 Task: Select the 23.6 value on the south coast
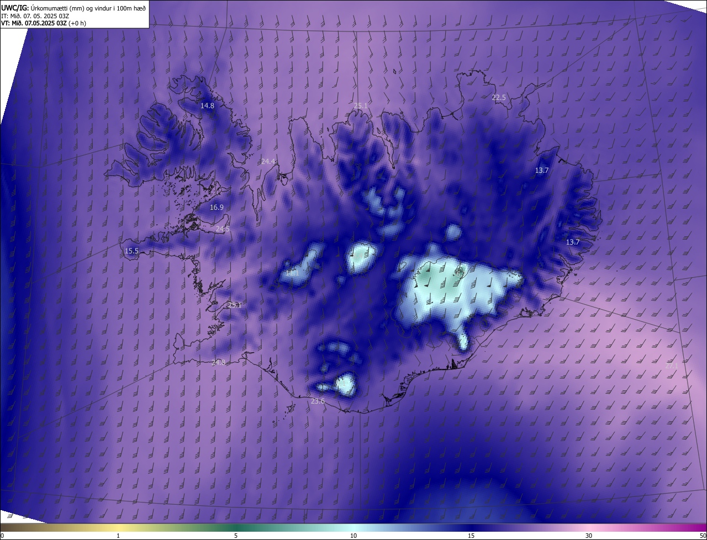coord(318,401)
